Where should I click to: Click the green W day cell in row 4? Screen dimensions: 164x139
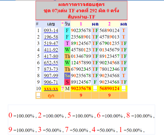(67, 50)
